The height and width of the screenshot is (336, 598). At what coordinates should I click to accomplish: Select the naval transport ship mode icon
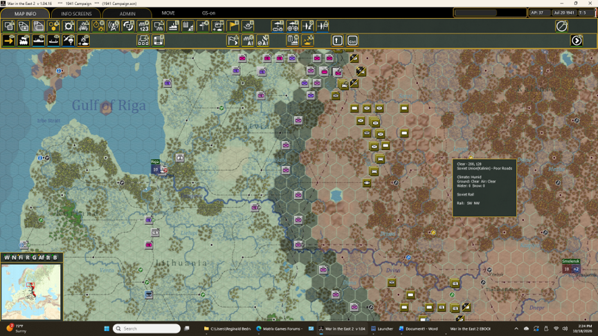pyautogui.click(x=39, y=40)
